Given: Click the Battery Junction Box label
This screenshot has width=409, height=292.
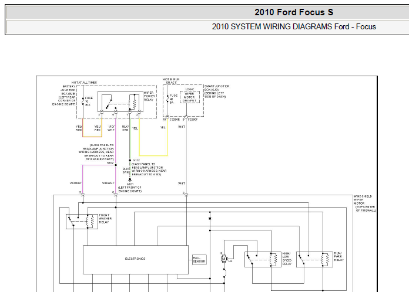Looking at the screenshot, I should point(64,95).
